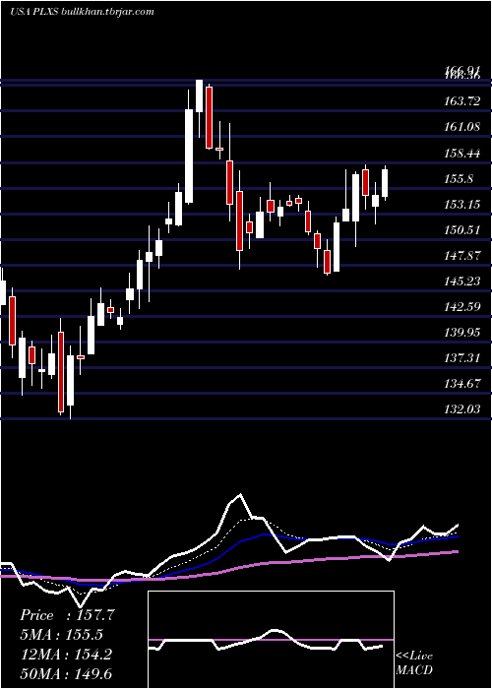Click the 'Price : 157.7' readout
Image resolution: width=492 pixels, height=689 pixels.
click(67, 615)
